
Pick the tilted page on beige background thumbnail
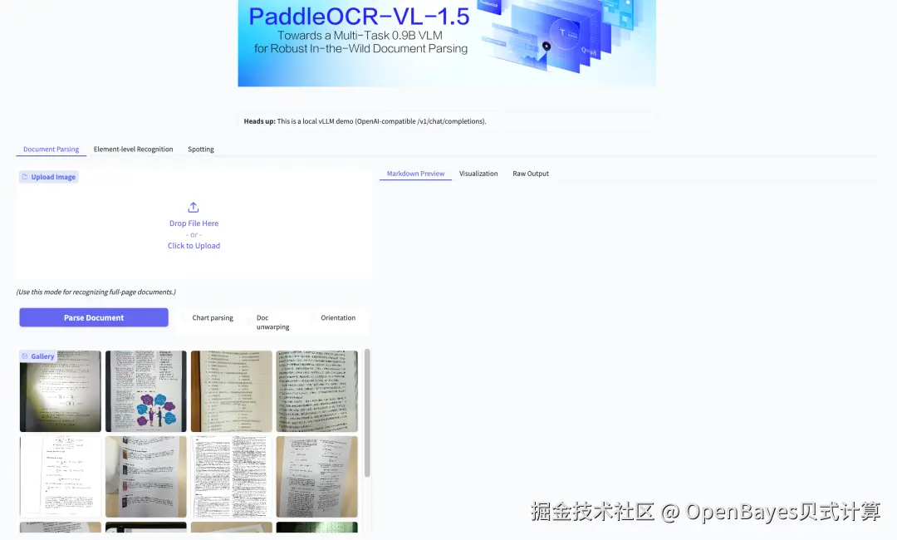pos(317,477)
